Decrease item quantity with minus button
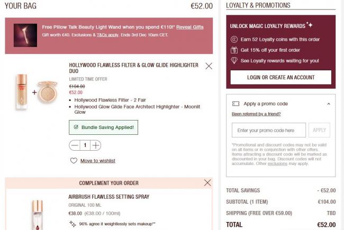Screen dimensions: 344x230 [75, 145]
